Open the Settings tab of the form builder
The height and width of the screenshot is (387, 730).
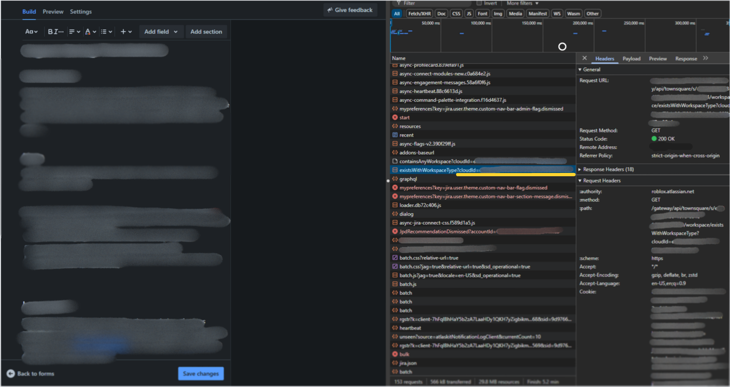pyautogui.click(x=81, y=12)
